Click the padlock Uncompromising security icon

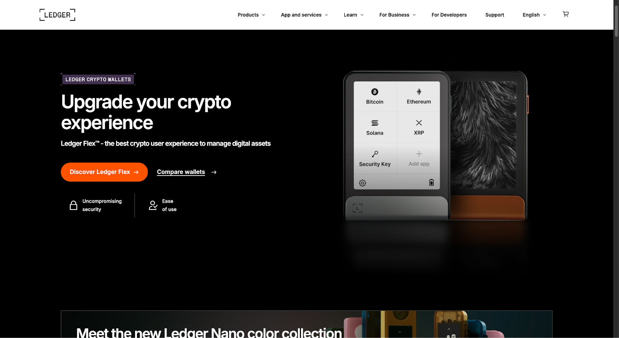pyautogui.click(x=74, y=205)
